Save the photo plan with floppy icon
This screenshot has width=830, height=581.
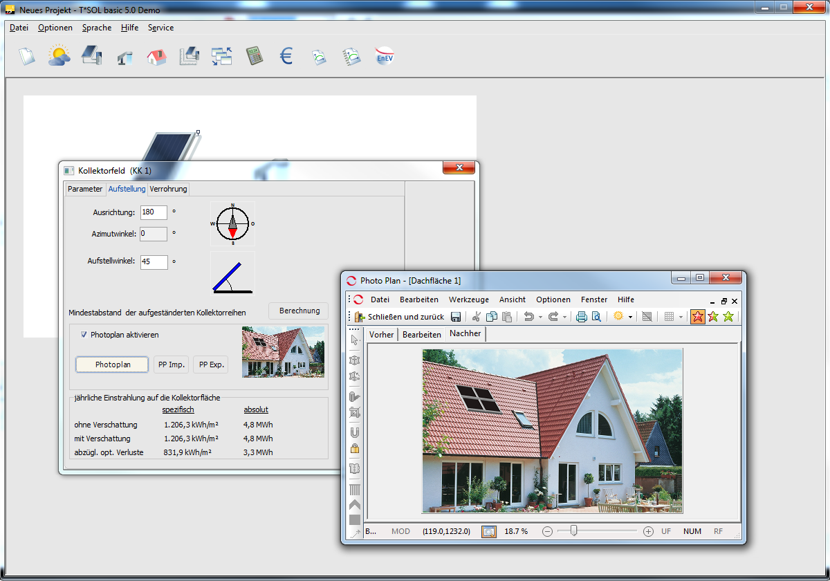456,317
